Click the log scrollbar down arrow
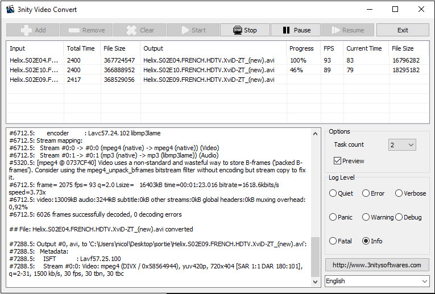 315,282
